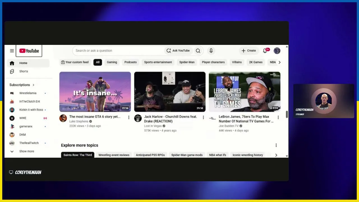Select the Spider-Man game mods topic
Viewport: 359px width, 202px height.
tap(187, 155)
